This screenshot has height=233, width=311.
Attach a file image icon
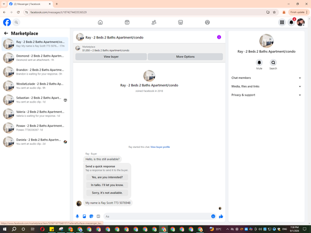pos(85,216)
